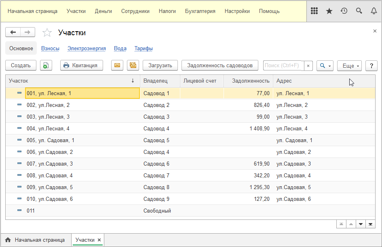This screenshot has height=247, width=382.
Task: Click the first envelope email icon
Action: pyautogui.click(x=117, y=65)
